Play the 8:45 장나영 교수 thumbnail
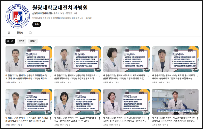The width and height of the screenshot is (203, 129). pos(126,59)
